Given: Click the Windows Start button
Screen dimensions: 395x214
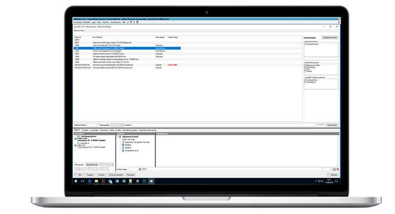Looking at the screenshot, I should [x=75, y=181].
